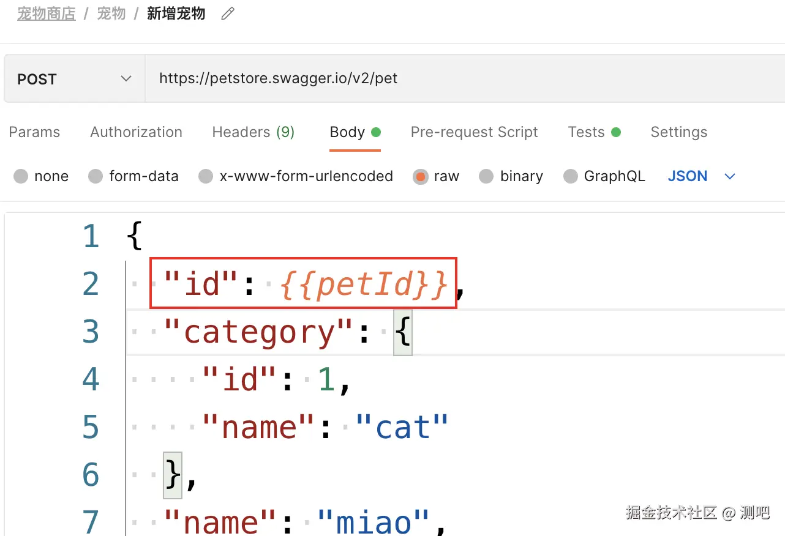The image size is (785, 536).
Task: Open the Pre-request Script tab
Action: click(474, 132)
